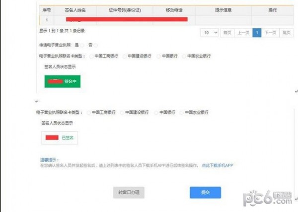Select table row number 1
298x212 pixels.
pos(166,20)
